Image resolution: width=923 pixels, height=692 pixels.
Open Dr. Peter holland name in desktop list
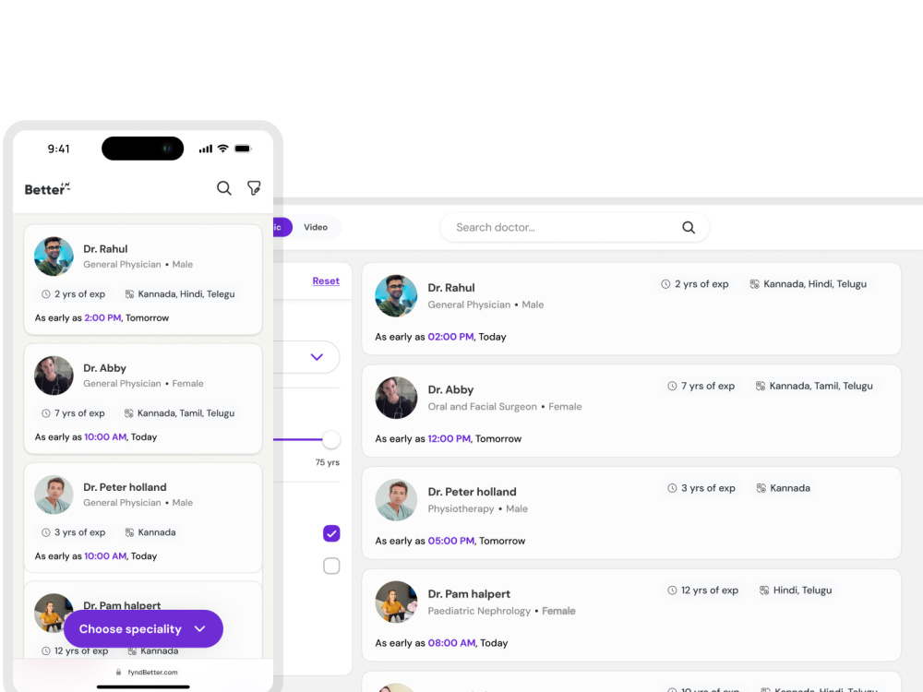point(472,492)
